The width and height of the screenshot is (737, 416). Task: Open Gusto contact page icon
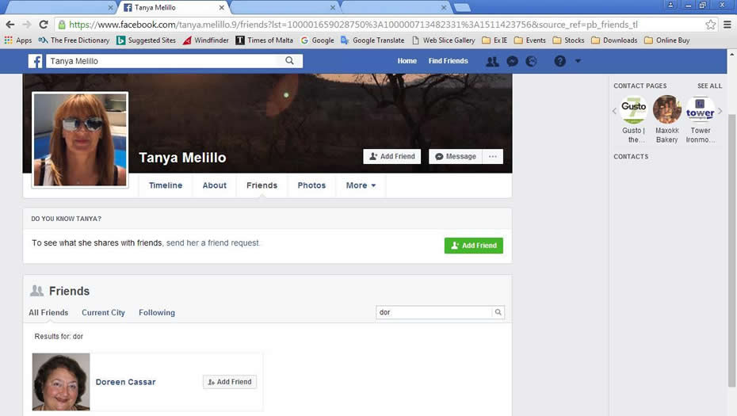(x=633, y=110)
